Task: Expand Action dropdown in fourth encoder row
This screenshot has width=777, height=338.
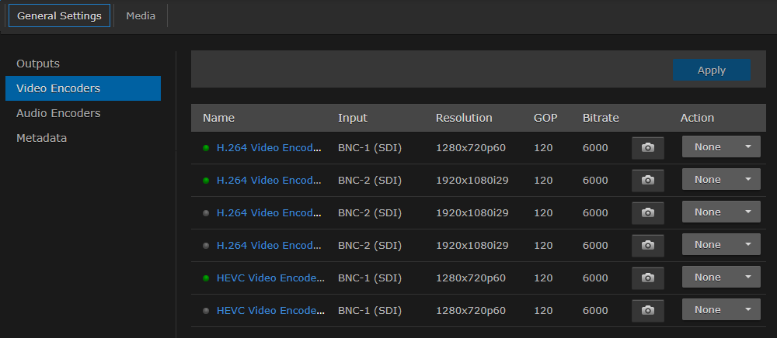Action: 720,245
